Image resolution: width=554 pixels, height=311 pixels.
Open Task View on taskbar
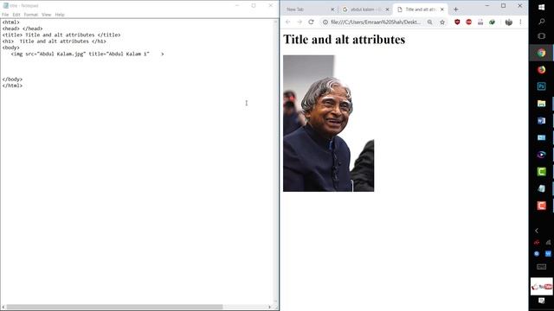541,36
